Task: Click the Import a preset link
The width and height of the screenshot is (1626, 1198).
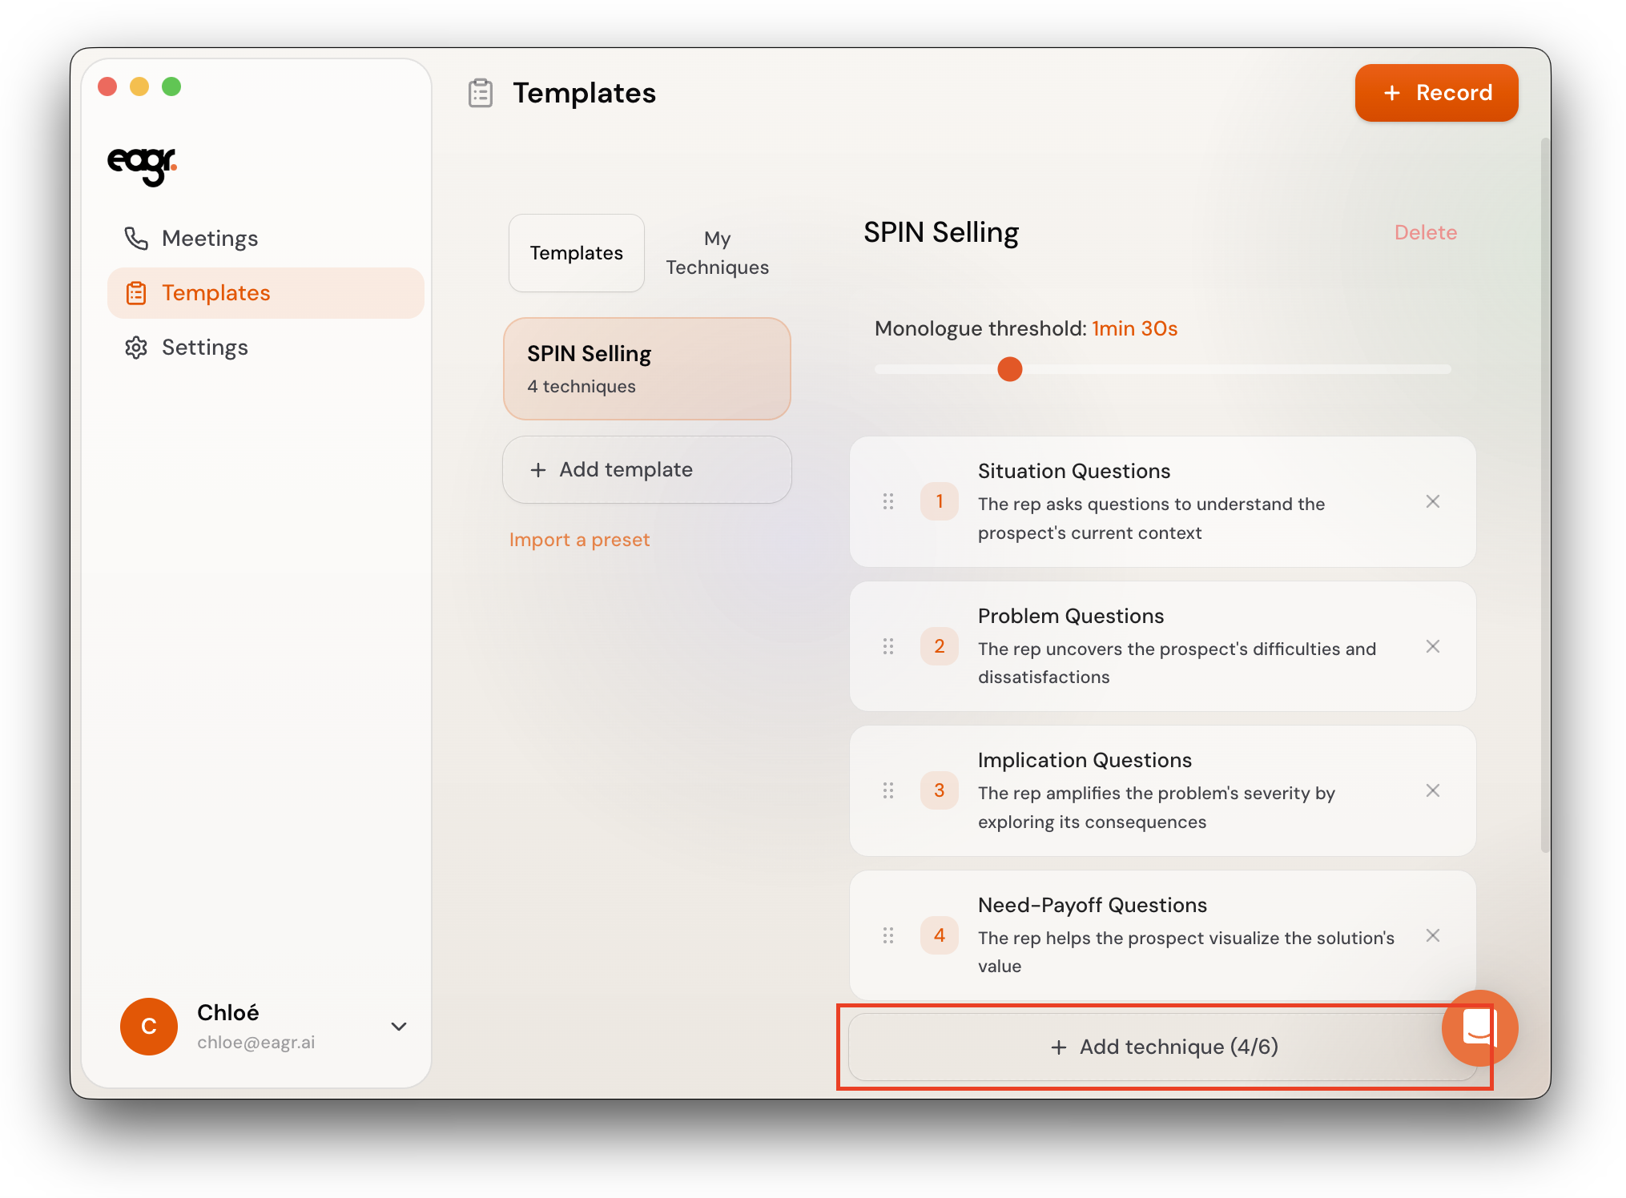Action: [579, 540]
